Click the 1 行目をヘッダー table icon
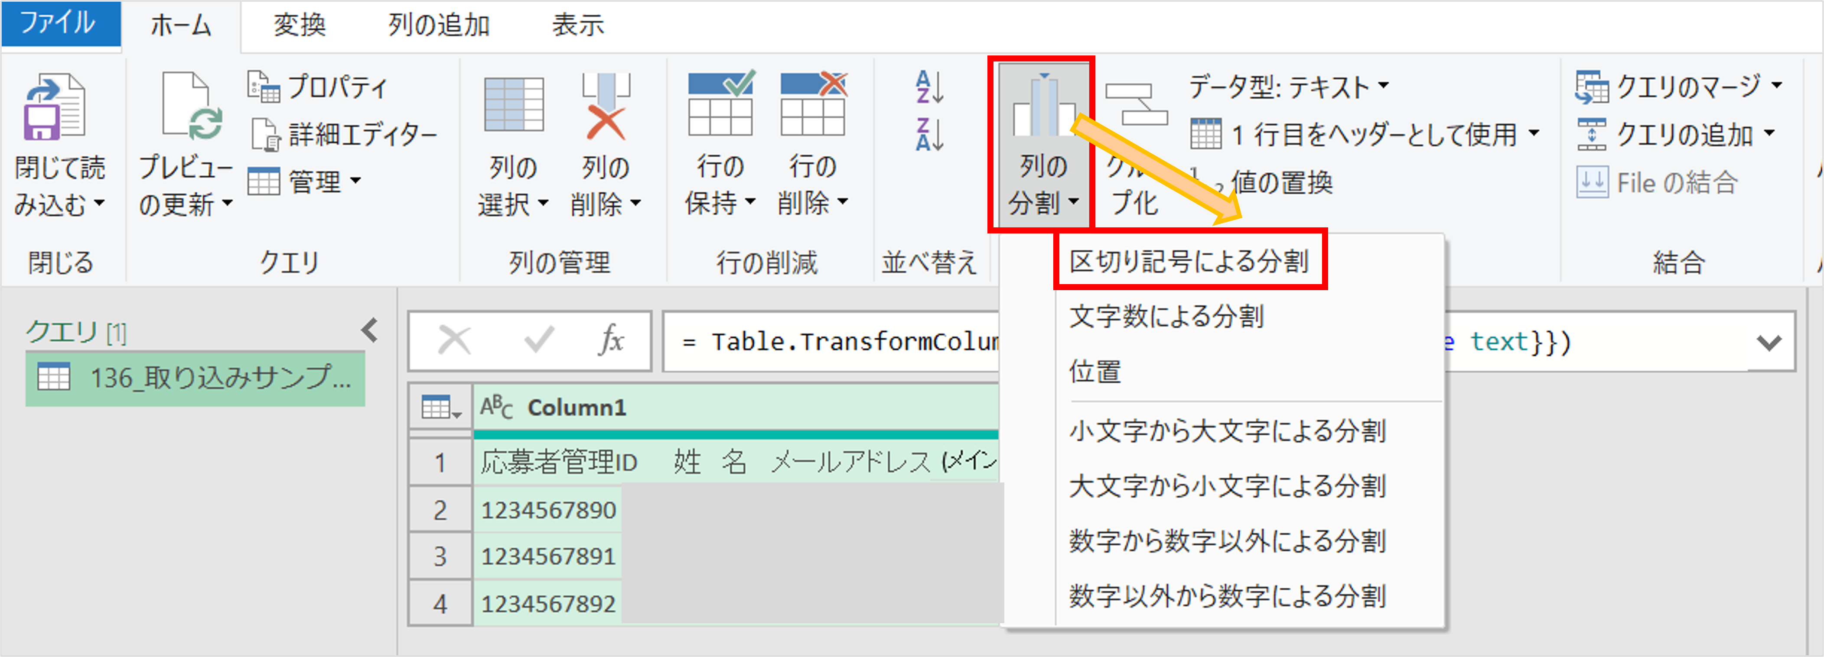The image size is (1824, 657). pyautogui.click(x=1206, y=134)
